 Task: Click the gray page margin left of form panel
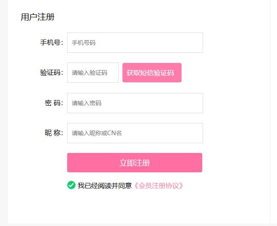pyautogui.click(x=4, y=113)
